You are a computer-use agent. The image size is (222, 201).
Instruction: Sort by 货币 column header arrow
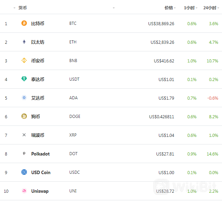pyautogui.click(x=114, y=8)
